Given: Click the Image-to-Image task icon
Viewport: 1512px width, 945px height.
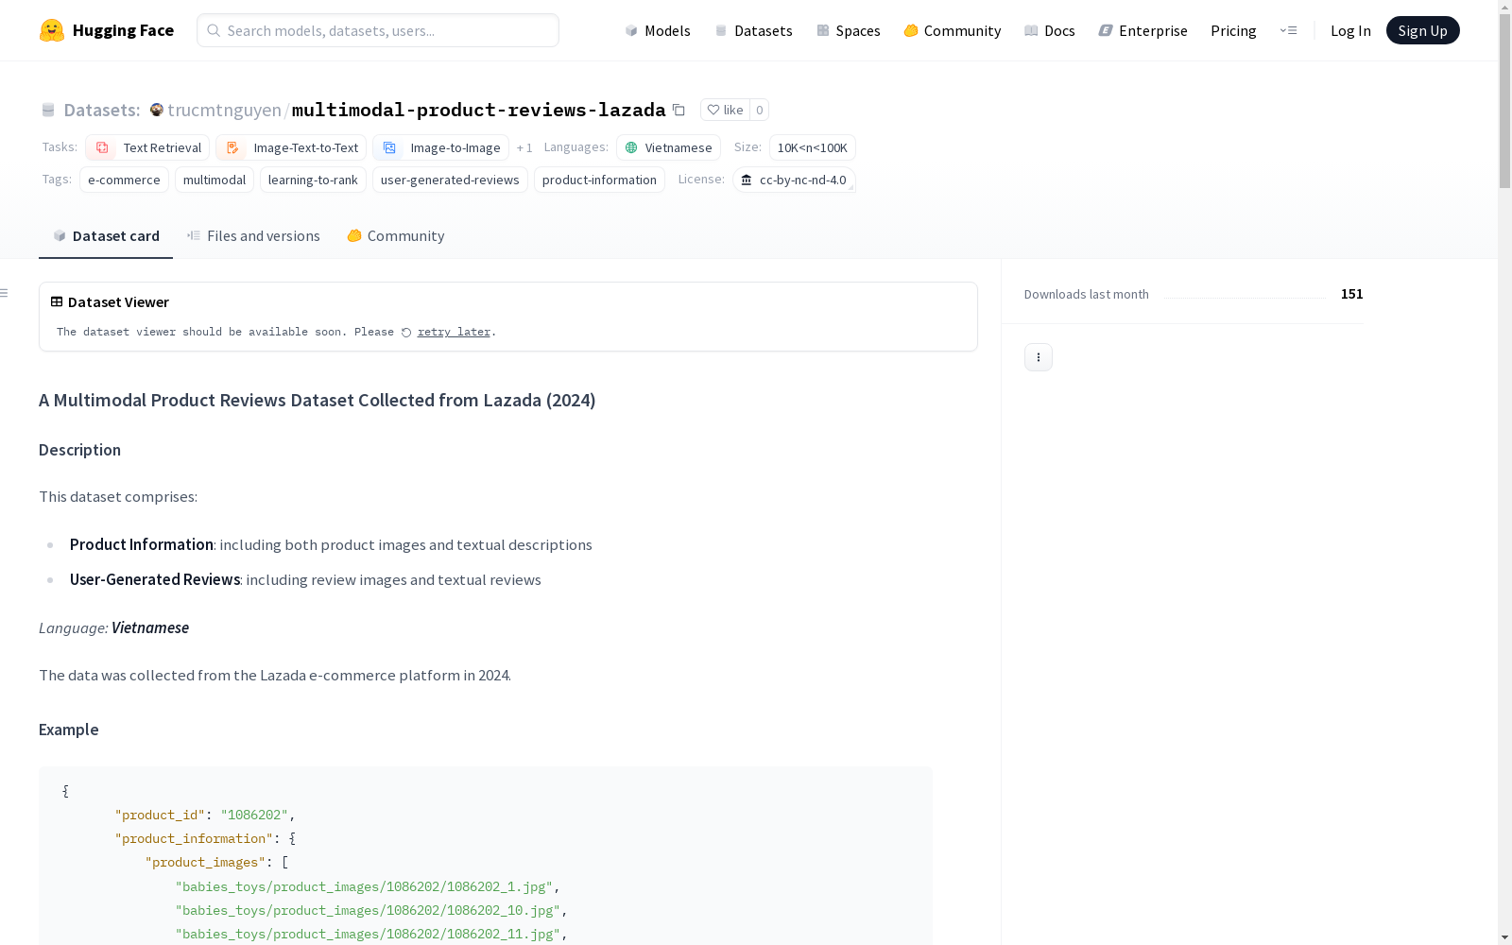Looking at the screenshot, I should point(389,147).
